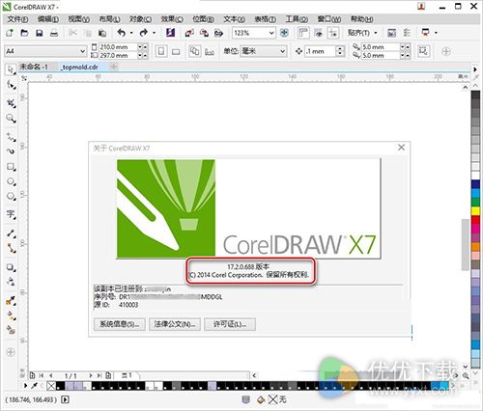
Task: Select the Color Eyedropper tool
Action: coord(11,301)
